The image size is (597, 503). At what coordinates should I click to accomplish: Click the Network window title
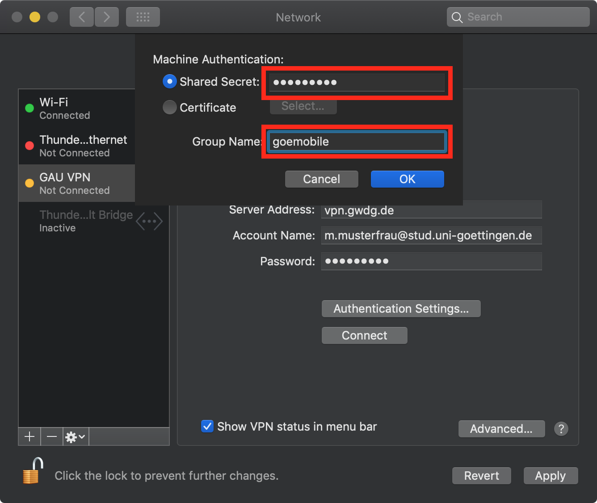[x=298, y=17]
